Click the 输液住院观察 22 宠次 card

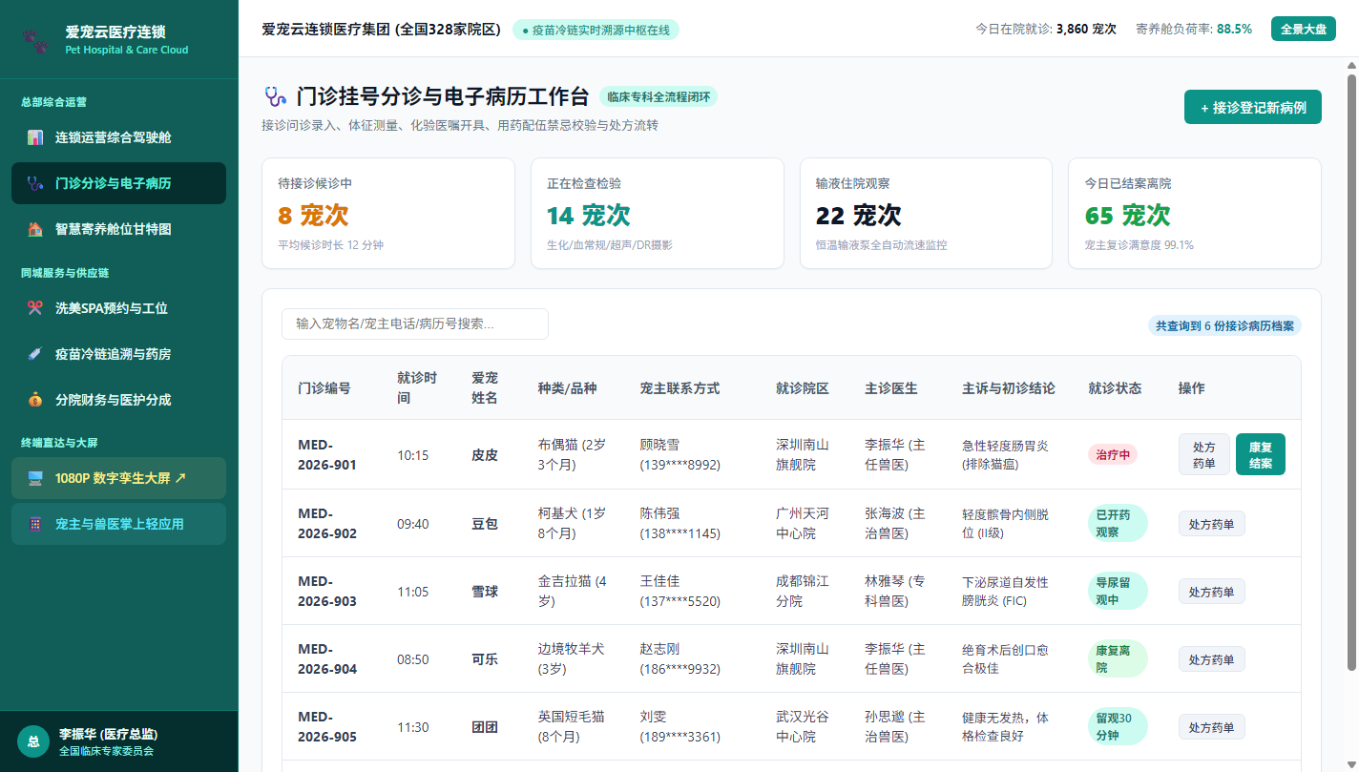point(926,214)
